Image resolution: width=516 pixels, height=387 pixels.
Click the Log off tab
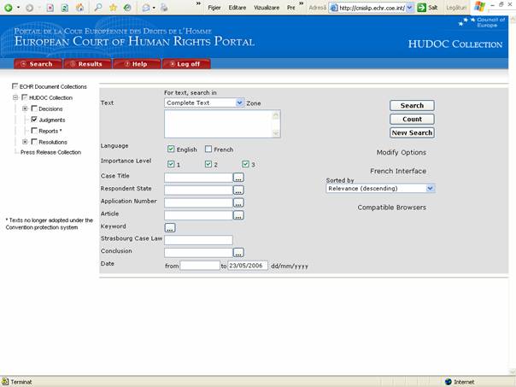(186, 64)
